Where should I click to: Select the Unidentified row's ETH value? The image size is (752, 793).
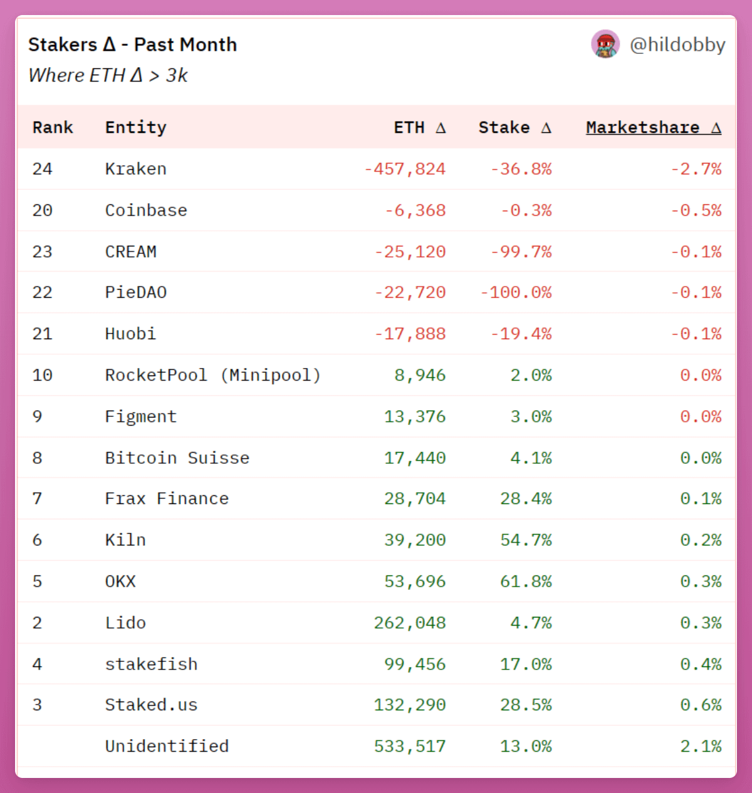pyautogui.click(x=410, y=746)
